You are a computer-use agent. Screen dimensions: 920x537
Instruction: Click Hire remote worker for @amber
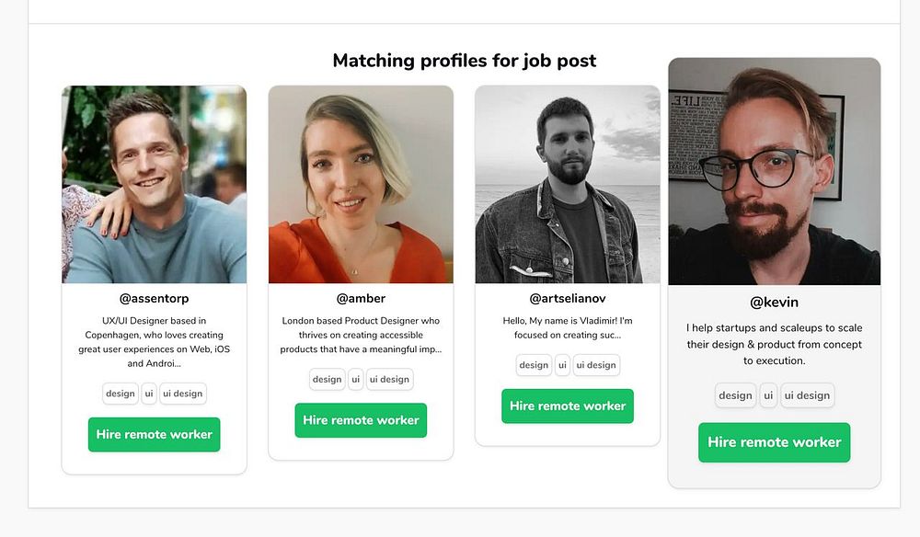pos(361,420)
